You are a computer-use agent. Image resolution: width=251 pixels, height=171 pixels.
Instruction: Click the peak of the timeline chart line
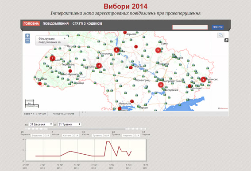pos(108,141)
